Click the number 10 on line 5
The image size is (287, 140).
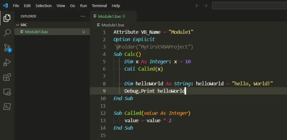tap(188, 62)
